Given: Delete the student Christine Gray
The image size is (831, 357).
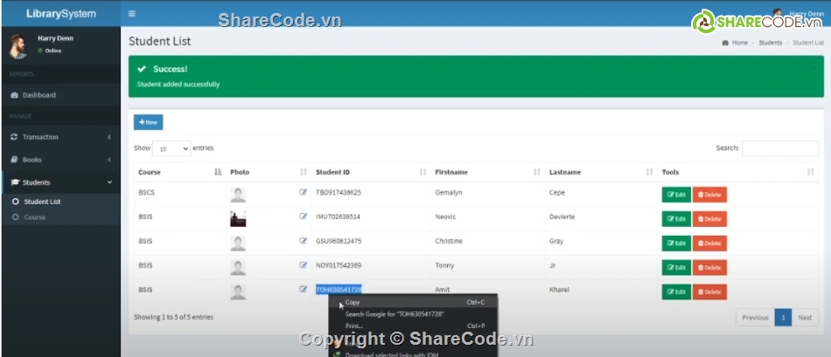Looking at the screenshot, I should [x=709, y=244].
